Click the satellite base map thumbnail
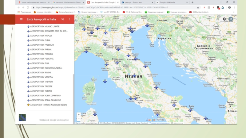The height and width of the screenshot is (138, 246). (22, 117)
